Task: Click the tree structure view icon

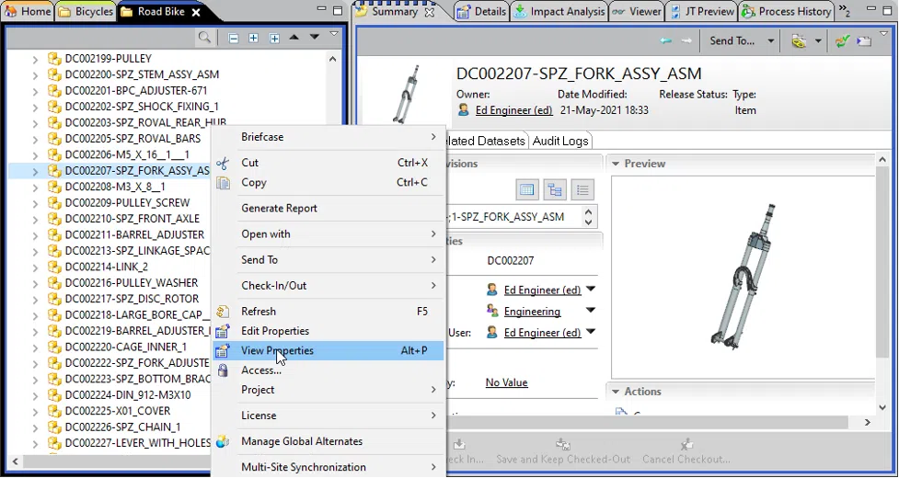Action: 555,190
